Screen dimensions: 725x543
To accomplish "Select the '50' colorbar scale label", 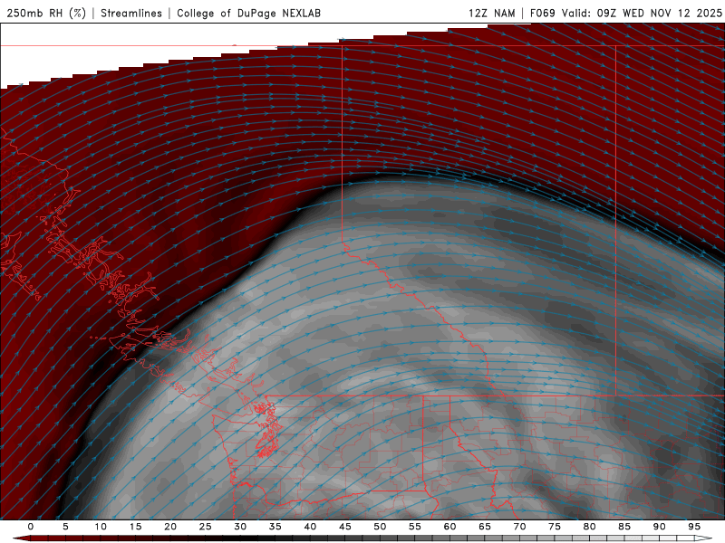I will coord(380,527).
